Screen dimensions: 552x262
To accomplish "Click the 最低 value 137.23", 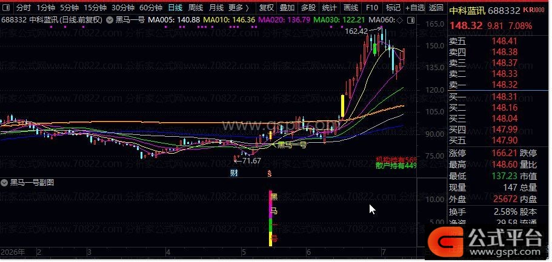I will click(x=505, y=176).
